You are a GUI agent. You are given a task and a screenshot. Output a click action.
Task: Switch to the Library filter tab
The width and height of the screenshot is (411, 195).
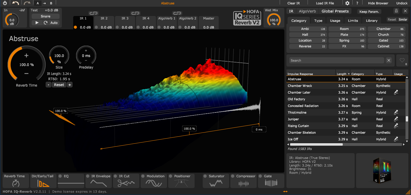pos(371,20)
